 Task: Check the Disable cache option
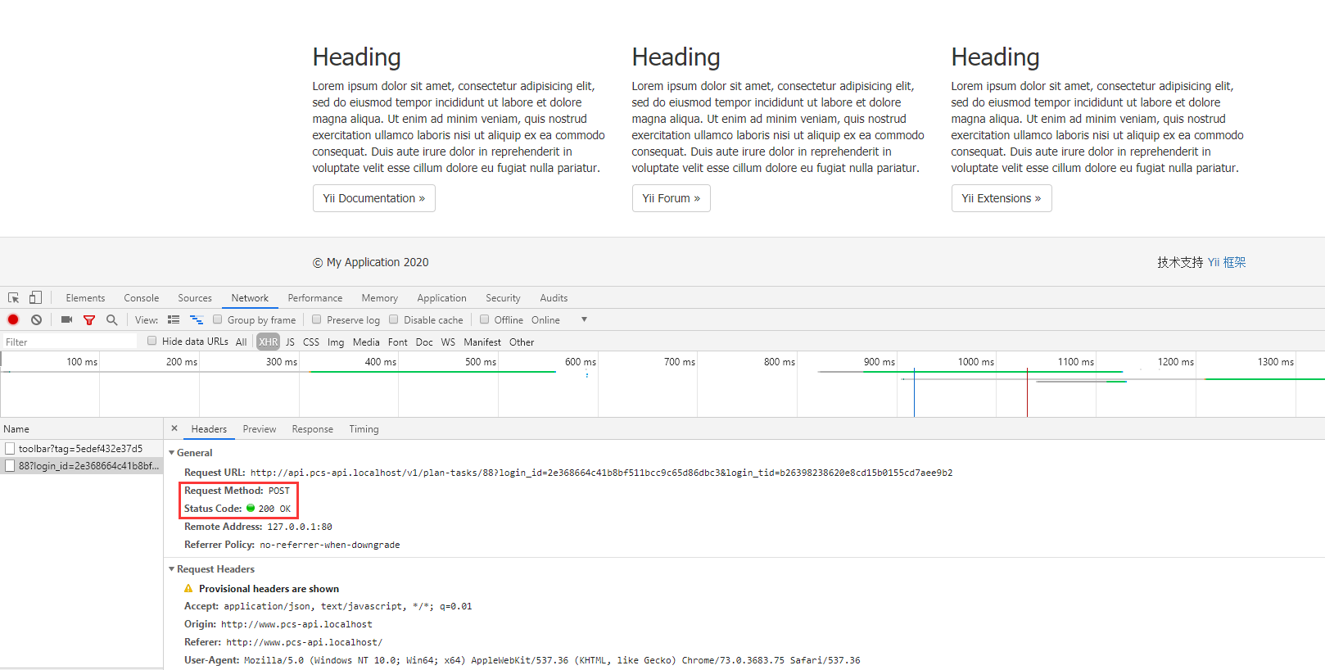pos(394,320)
